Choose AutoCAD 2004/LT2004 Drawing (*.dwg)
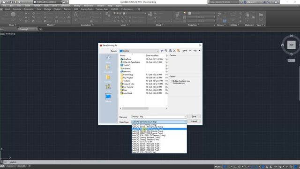This screenshot has height=169, width=300. tap(159, 131)
